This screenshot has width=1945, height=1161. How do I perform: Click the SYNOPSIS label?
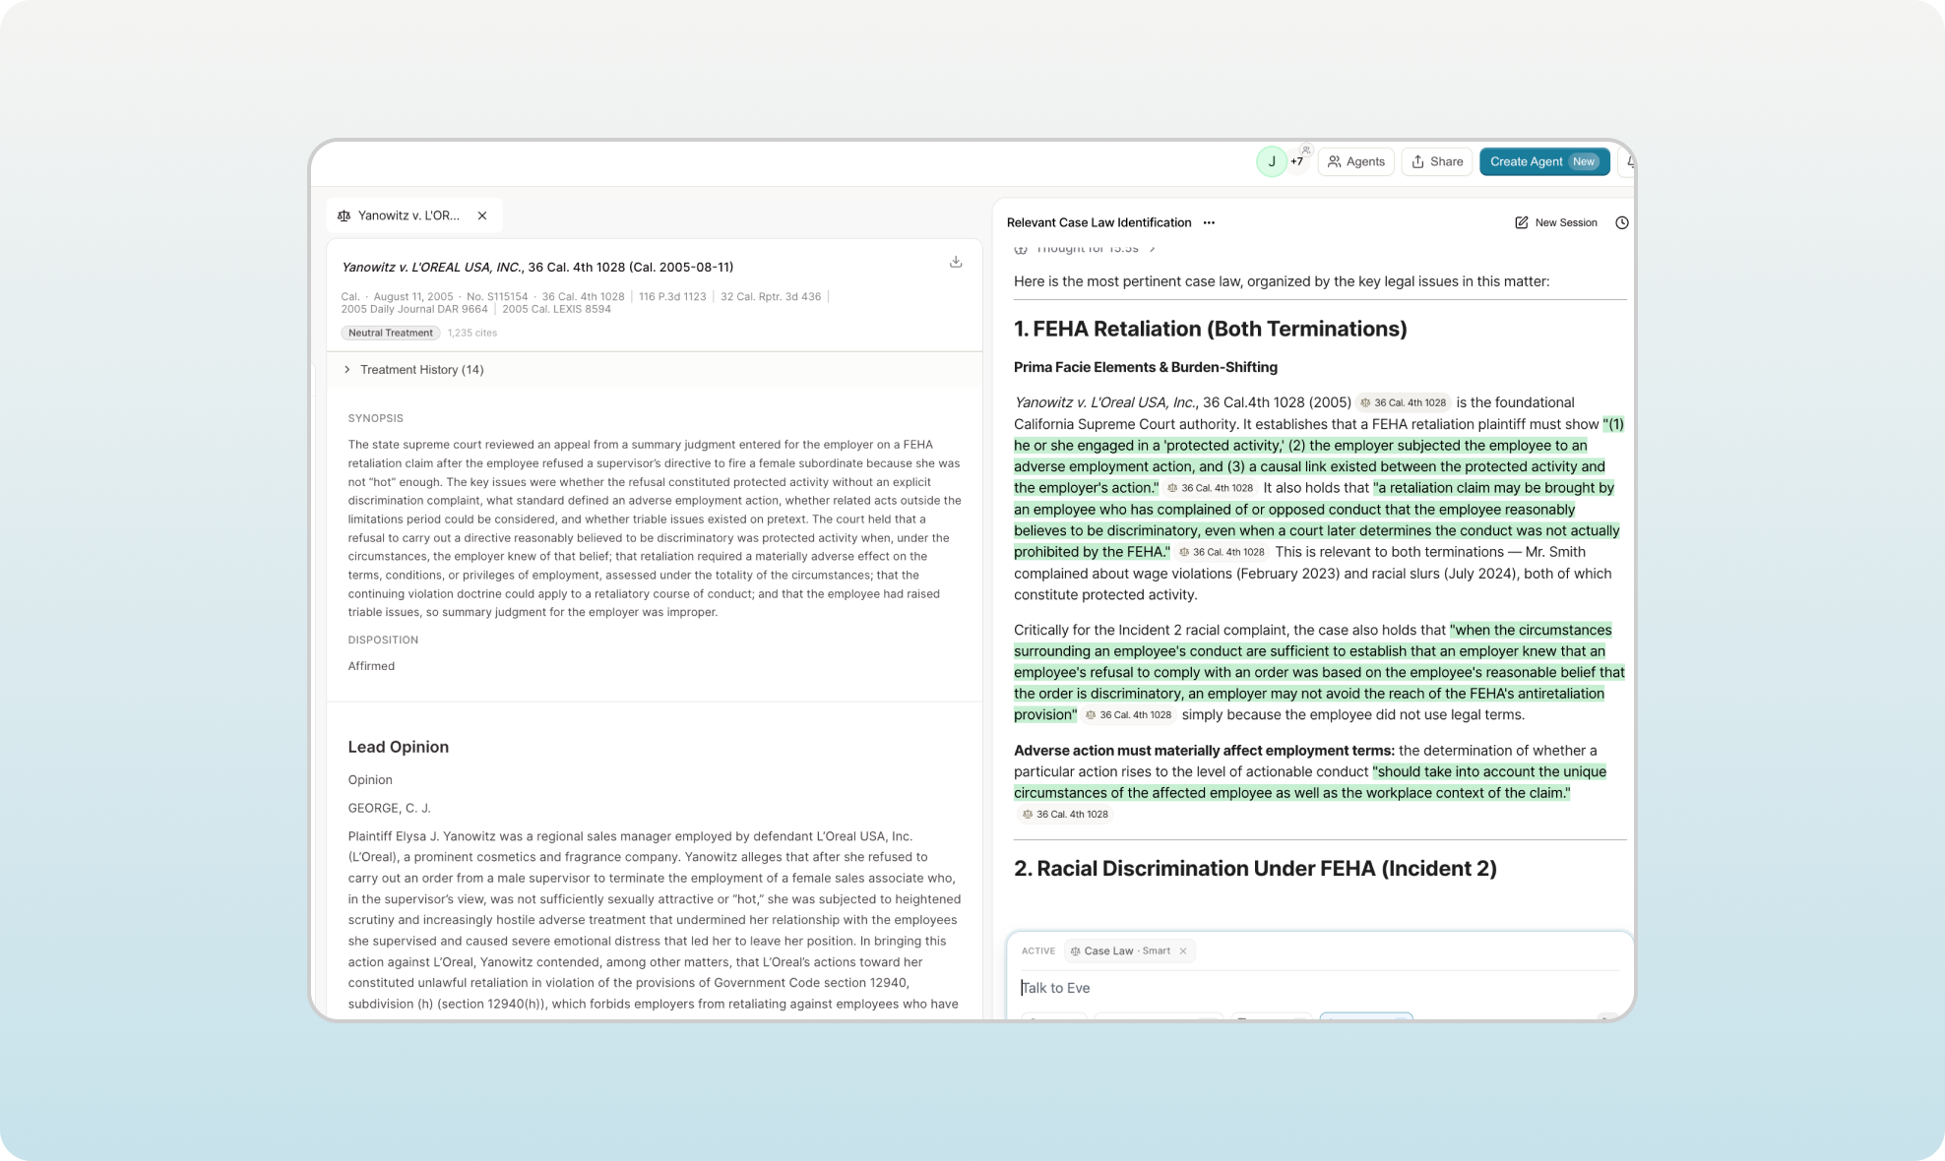click(375, 418)
